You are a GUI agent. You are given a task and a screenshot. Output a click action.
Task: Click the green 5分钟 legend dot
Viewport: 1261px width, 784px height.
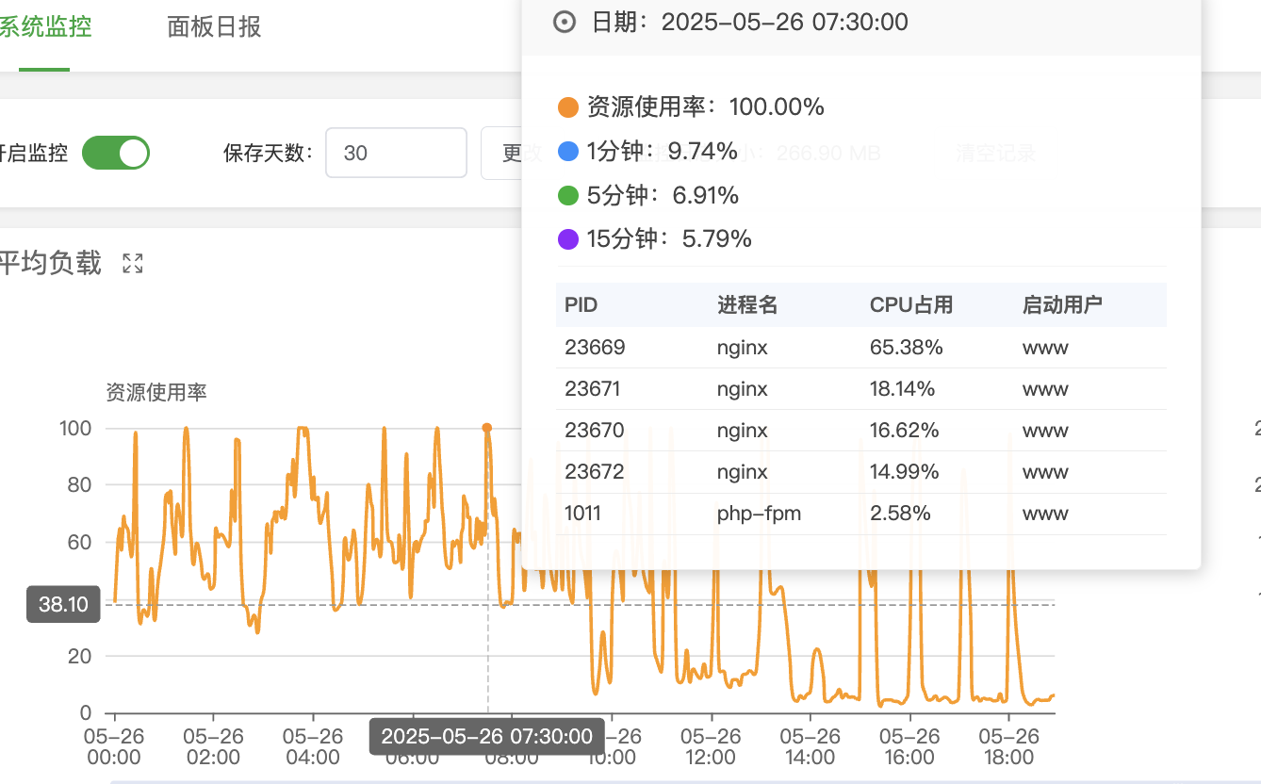(x=567, y=196)
